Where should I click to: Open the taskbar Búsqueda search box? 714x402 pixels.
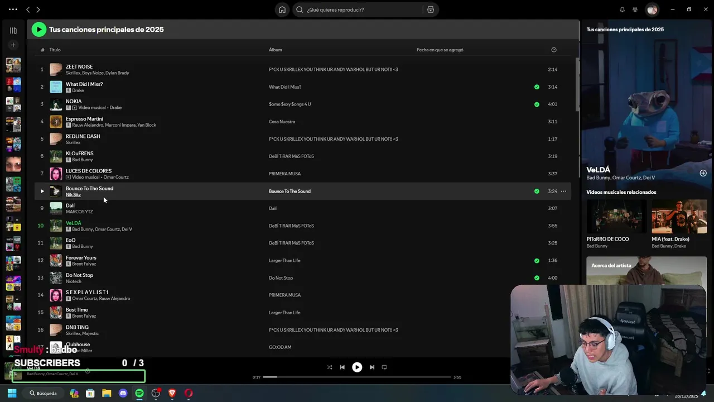44,393
